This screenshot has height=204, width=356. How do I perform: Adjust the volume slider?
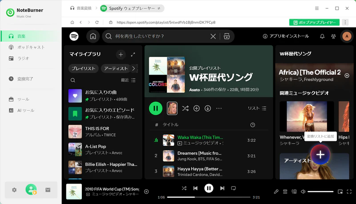tap(320, 192)
